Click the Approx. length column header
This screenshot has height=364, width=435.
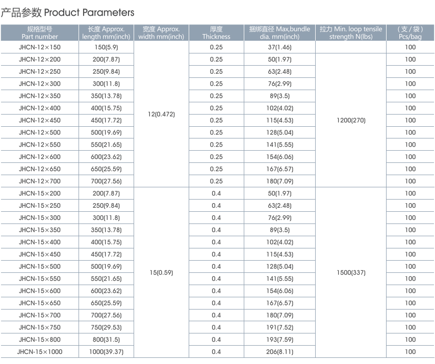point(106,33)
